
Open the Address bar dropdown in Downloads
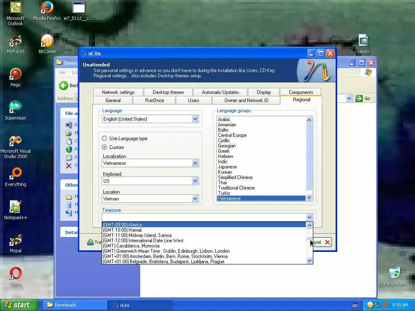pyautogui.click(x=349, y=98)
